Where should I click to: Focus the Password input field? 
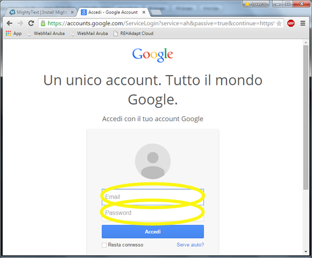[153, 213]
